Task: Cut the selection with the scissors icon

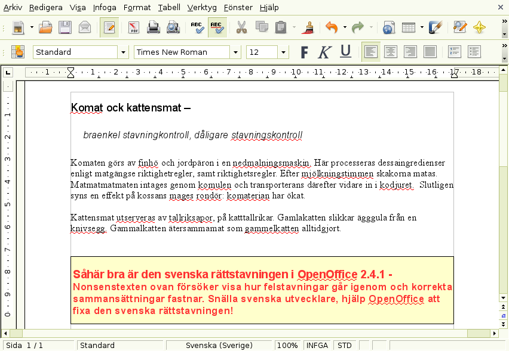Action: [x=241, y=27]
